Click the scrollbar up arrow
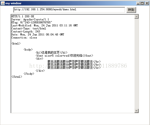 click(136, 17)
